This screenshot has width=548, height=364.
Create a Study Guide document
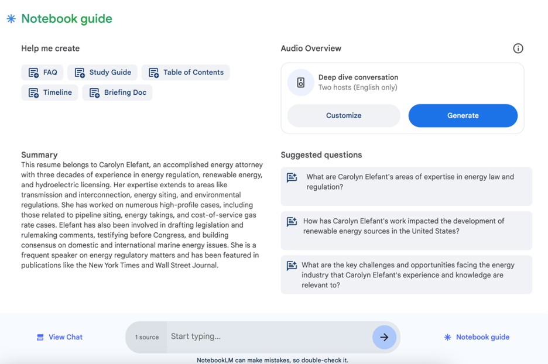(x=102, y=73)
